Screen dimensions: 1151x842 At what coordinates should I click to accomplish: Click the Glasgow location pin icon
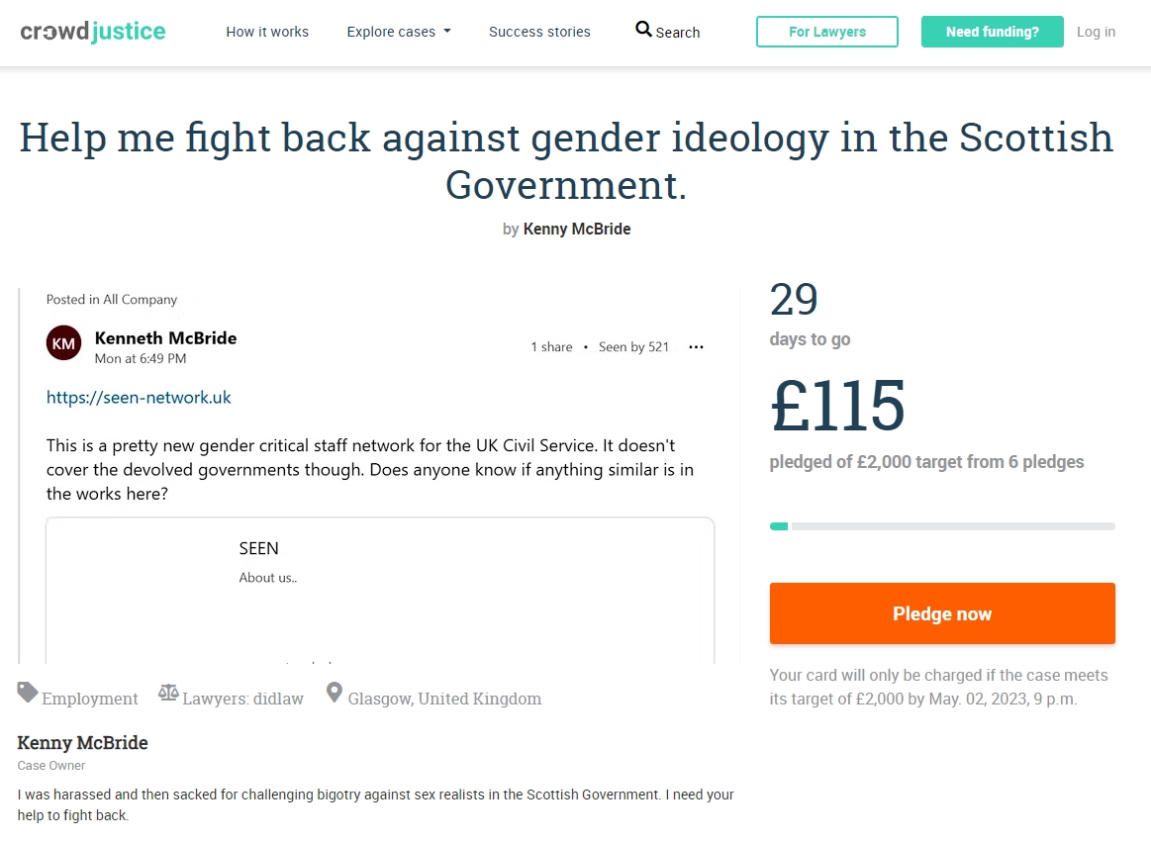click(334, 693)
